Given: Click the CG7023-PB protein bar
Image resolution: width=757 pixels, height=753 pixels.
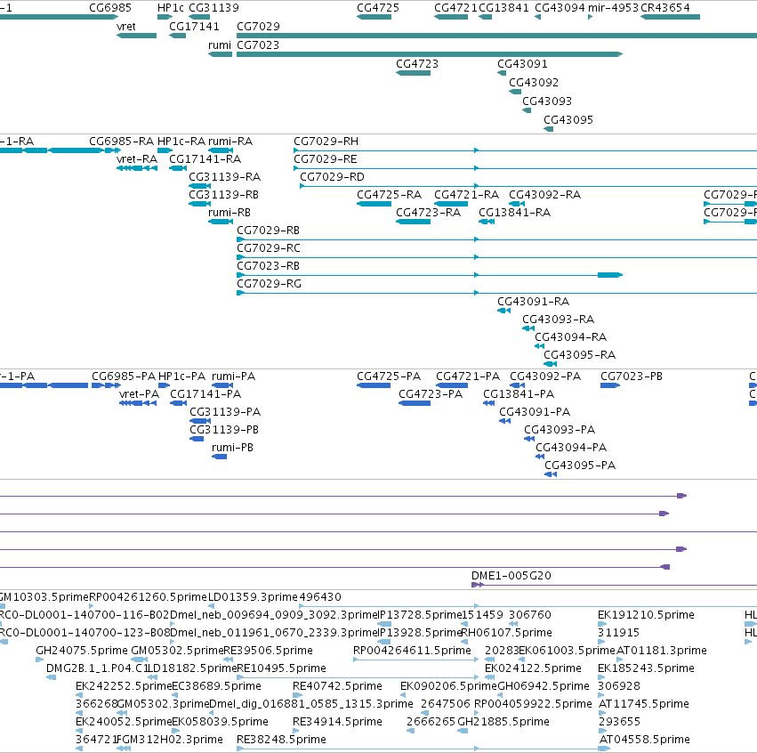Looking at the screenshot, I should (610, 385).
